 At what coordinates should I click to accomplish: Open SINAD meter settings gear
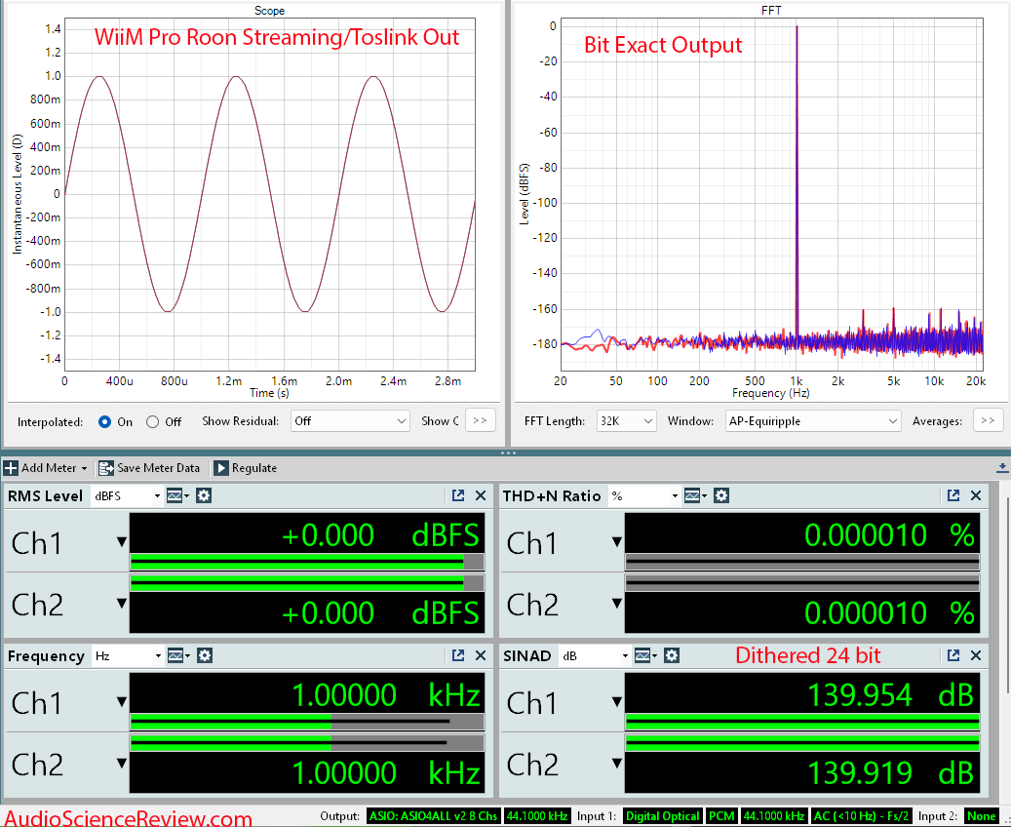[671, 655]
